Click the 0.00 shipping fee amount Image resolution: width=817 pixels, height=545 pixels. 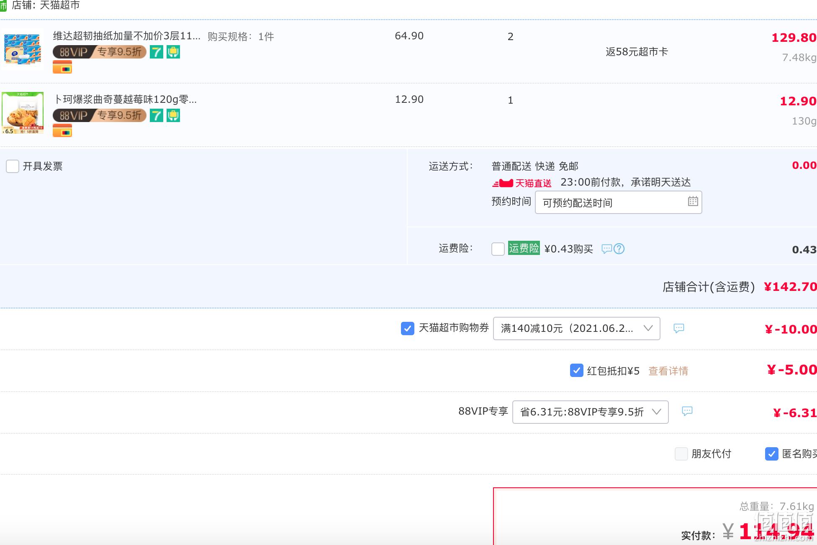click(804, 166)
